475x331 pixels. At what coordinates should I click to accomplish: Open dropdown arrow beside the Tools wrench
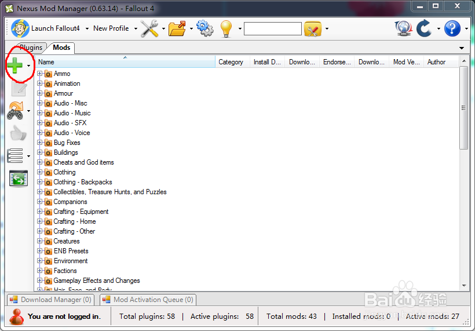[163, 29]
